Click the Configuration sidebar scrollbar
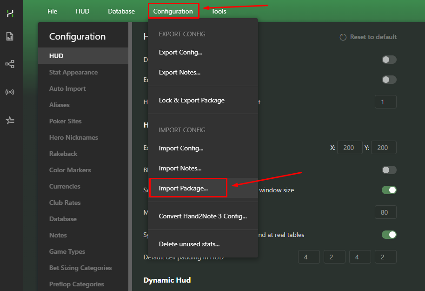The height and width of the screenshot is (291, 425). coord(130,156)
